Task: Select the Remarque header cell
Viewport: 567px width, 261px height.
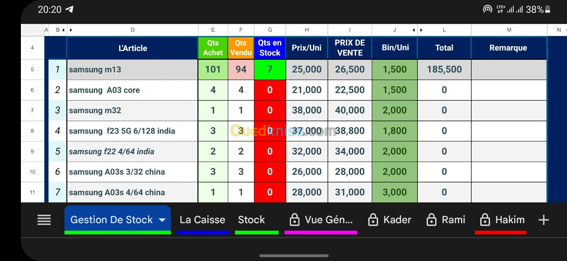Action: point(509,48)
